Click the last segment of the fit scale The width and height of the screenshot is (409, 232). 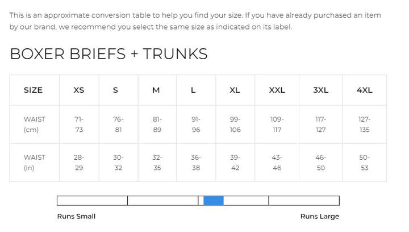pyautogui.click(x=304, y=200)
